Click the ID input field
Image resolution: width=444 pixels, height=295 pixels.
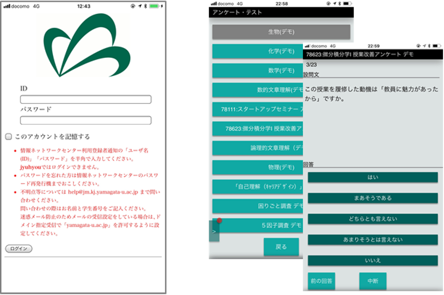click(x=85, y=99)
